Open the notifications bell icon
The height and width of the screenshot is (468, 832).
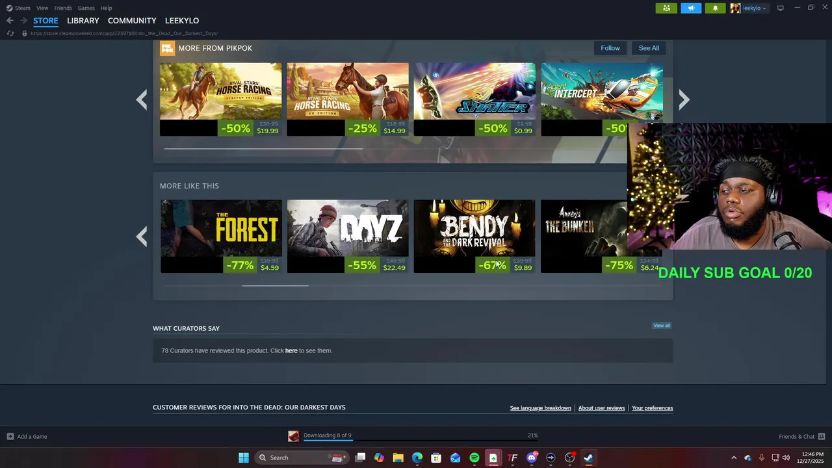pos(715,8)
